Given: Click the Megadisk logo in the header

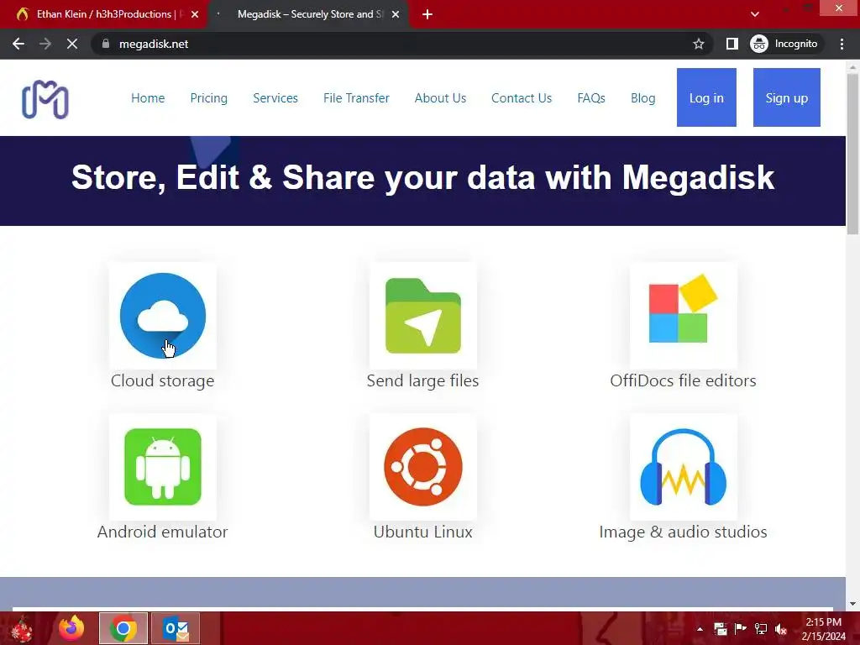Looking at the screenshot, I should pos(45,99).
